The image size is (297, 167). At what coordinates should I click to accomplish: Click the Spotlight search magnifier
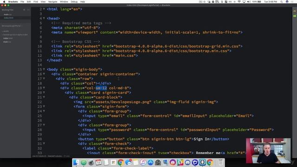[282, 2]
